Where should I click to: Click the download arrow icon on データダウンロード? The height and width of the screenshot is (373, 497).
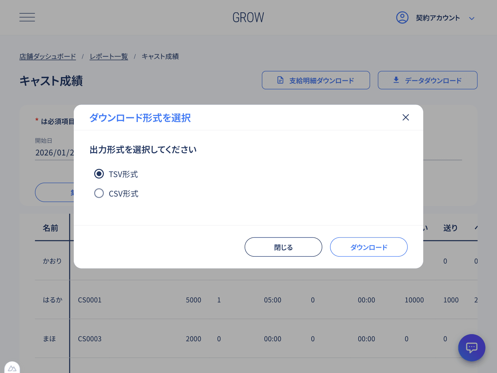[x=395, y=80]
